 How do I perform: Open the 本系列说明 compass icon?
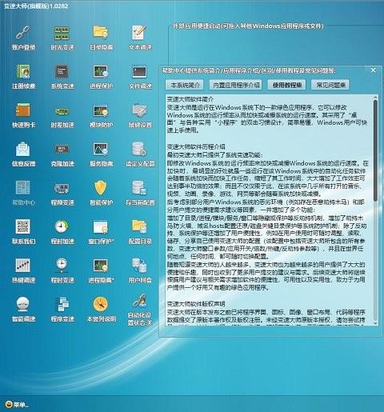[101, 304]
